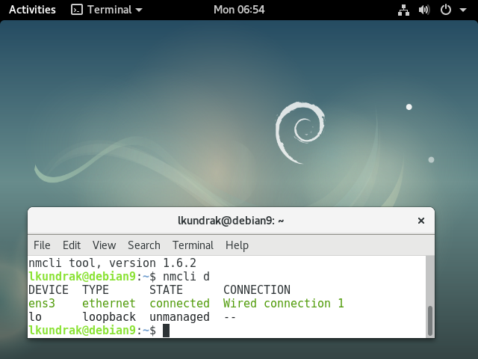Open the File menu
This screenshot has width=478, height=359.
click(x=42, y=245)
